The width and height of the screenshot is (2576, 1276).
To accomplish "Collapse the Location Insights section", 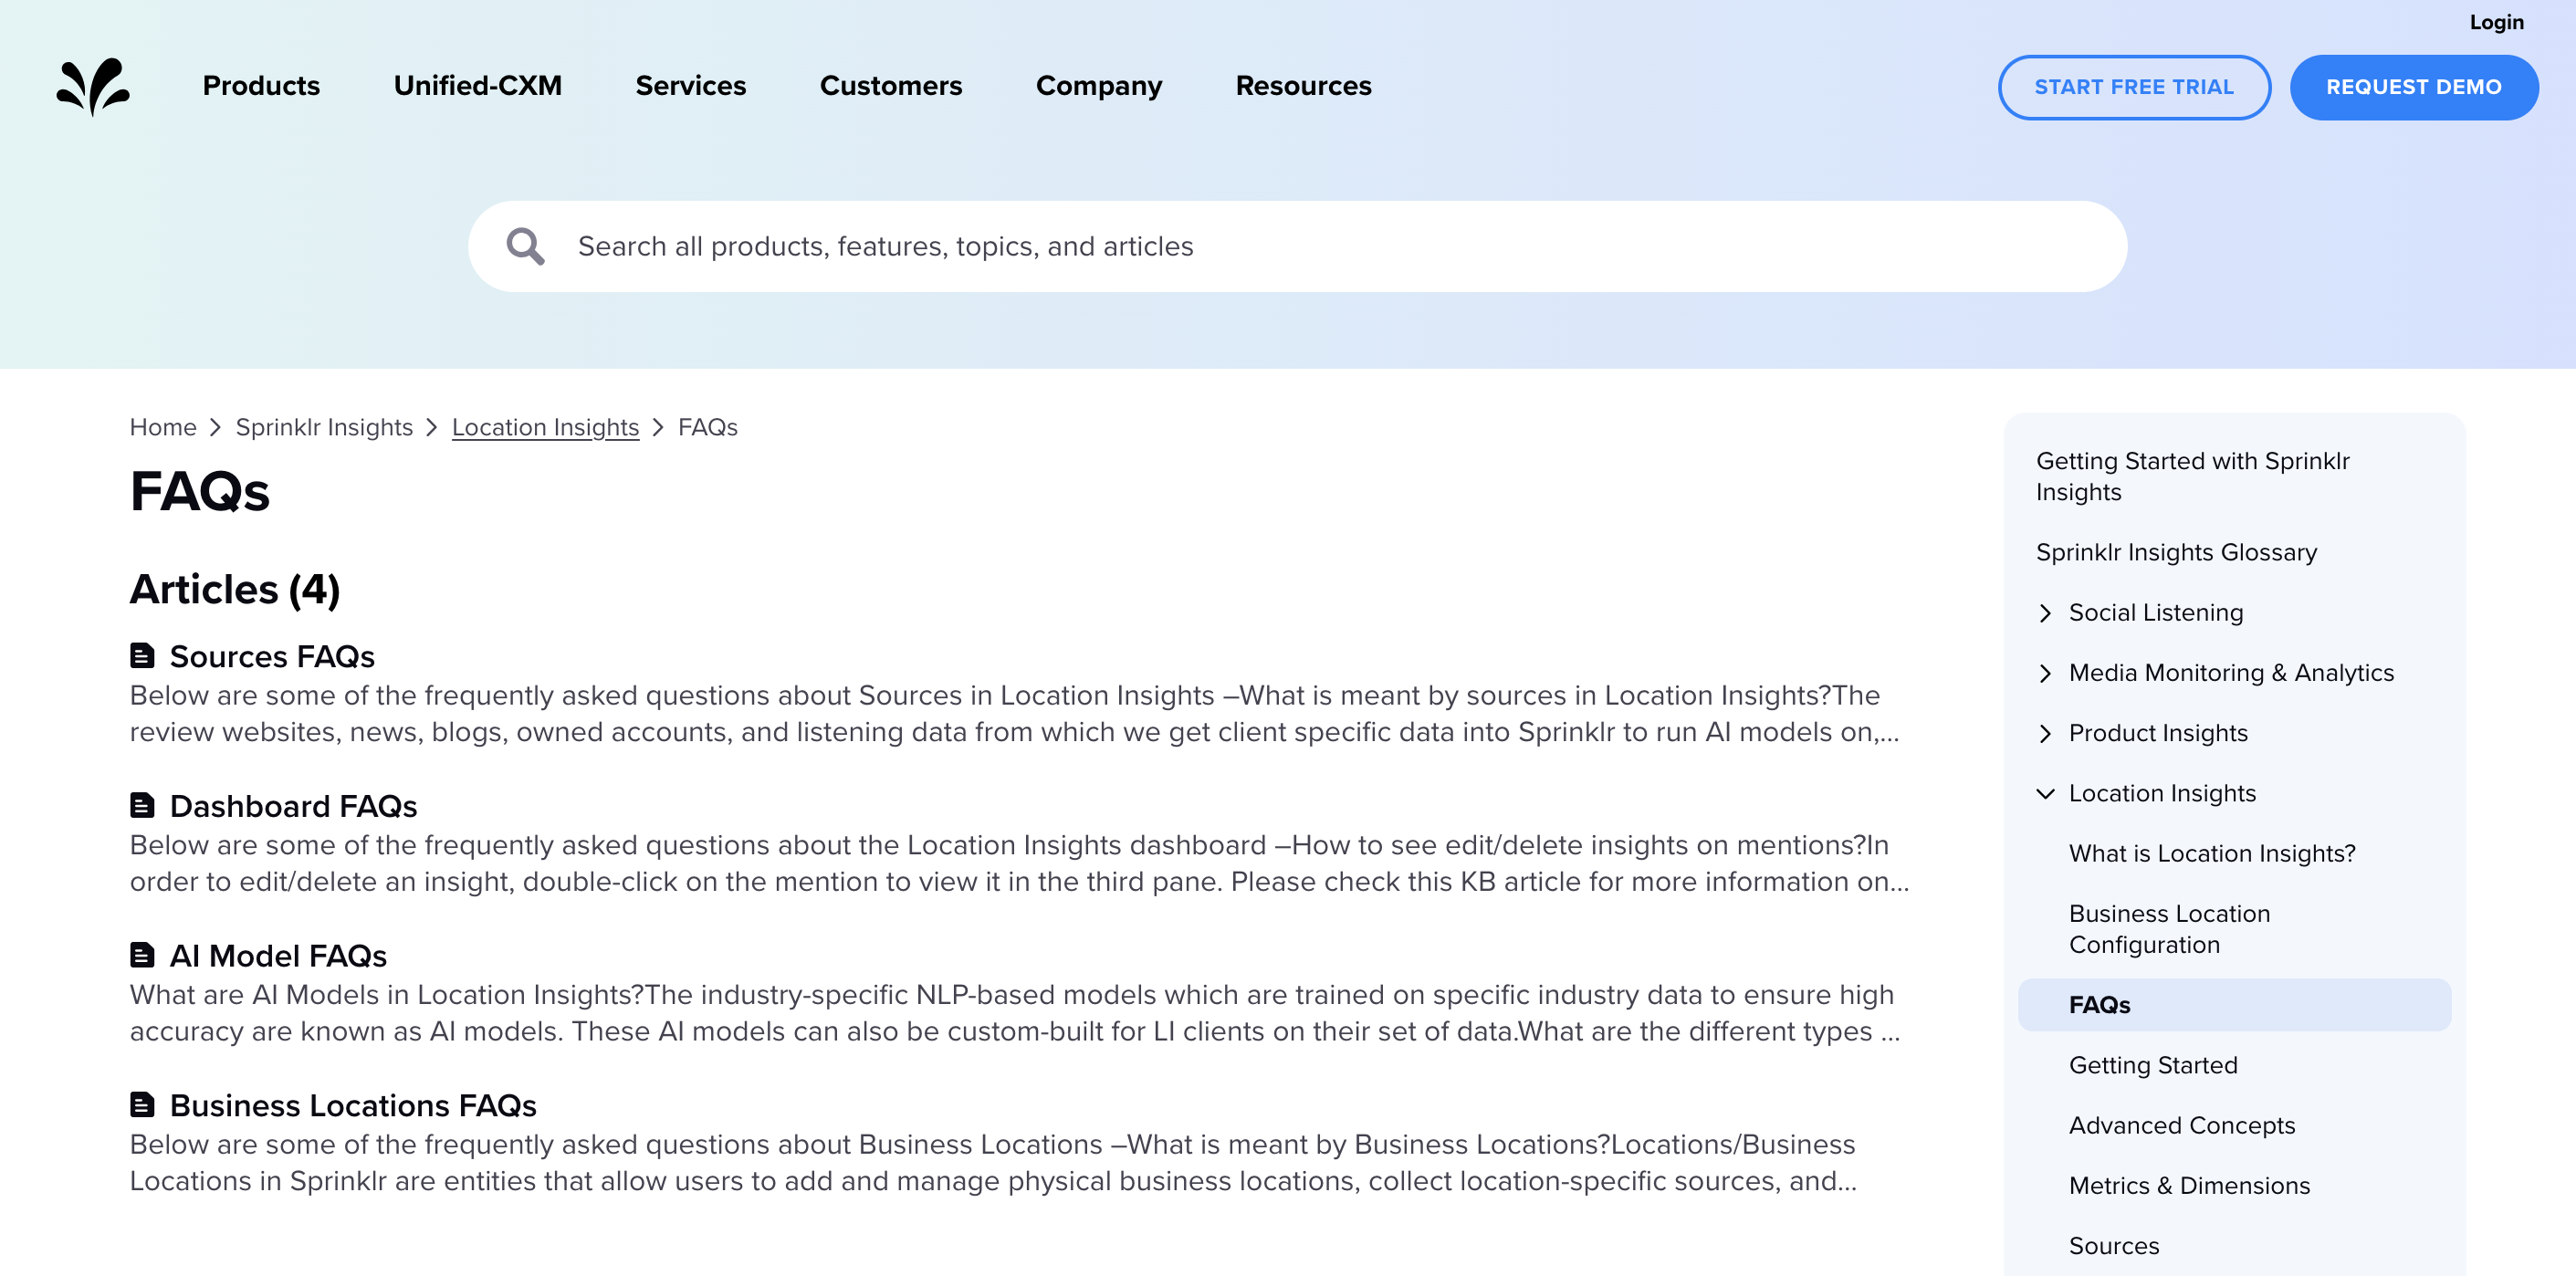I will [2045, 793].
